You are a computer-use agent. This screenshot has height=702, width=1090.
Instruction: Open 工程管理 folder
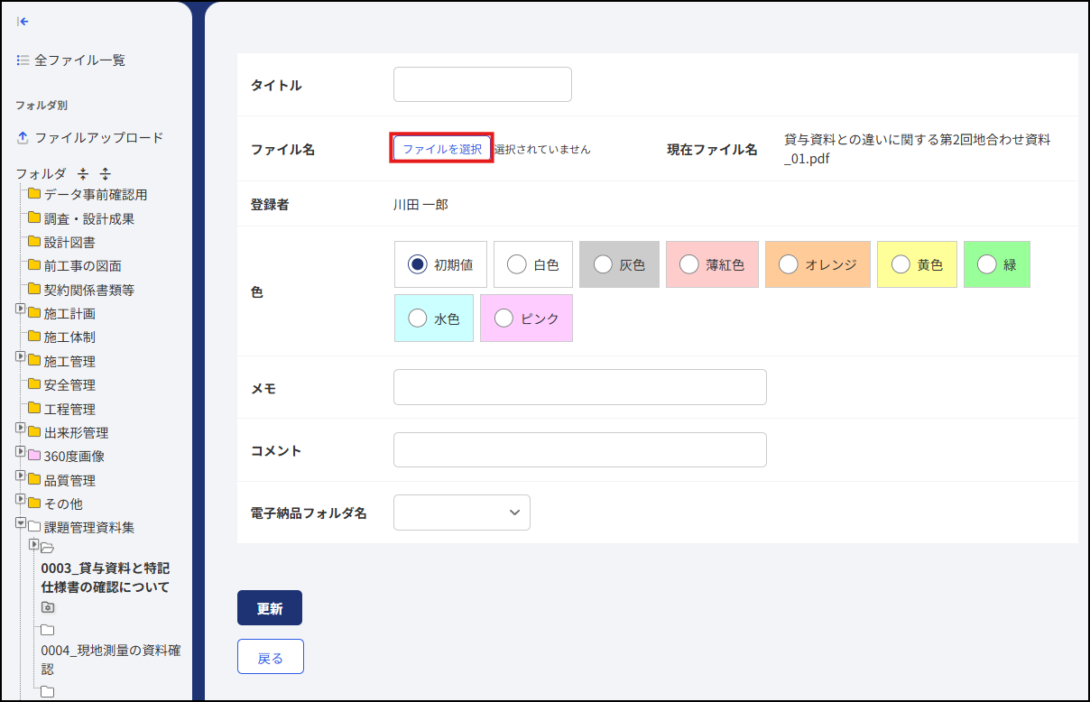(69, 409)
